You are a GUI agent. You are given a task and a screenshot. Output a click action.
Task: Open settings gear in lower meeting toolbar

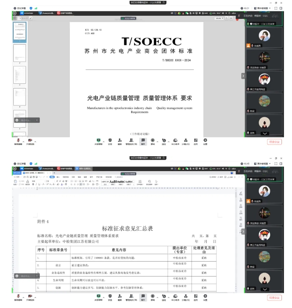[205, 296]
